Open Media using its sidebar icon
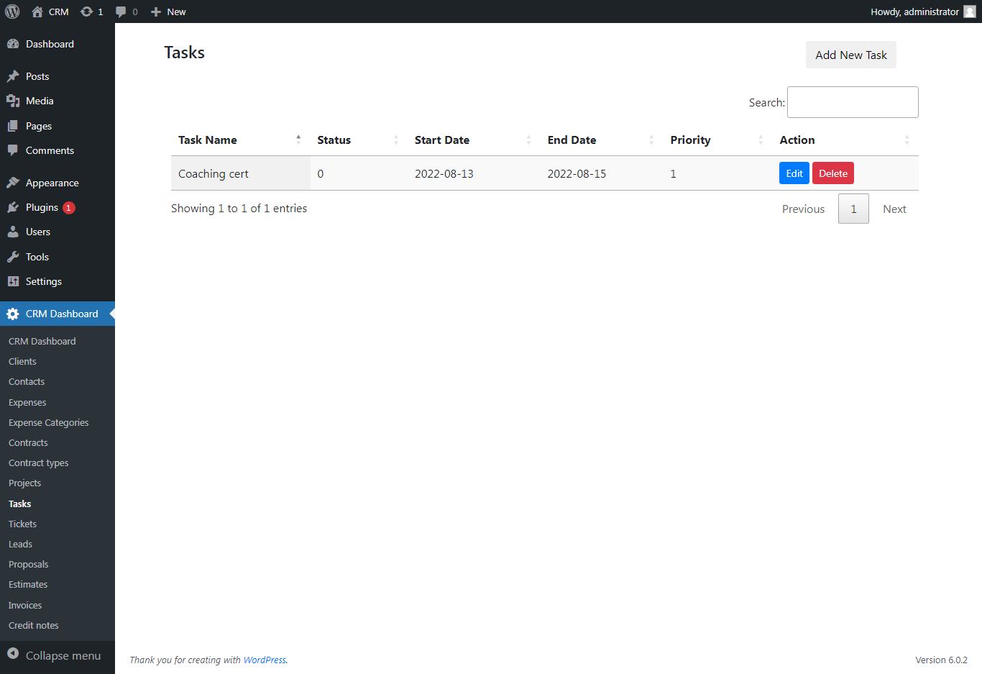 15,101
